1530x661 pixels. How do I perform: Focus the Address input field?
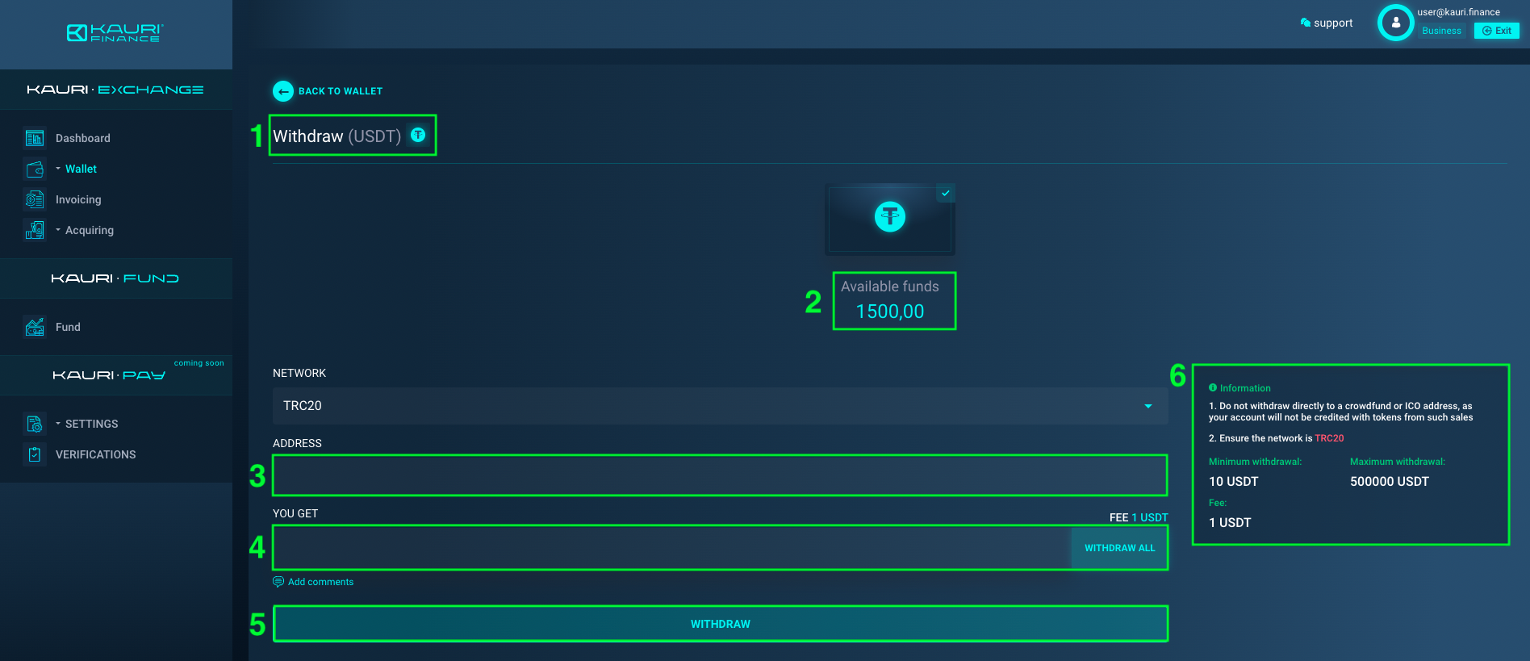[720, 475]
